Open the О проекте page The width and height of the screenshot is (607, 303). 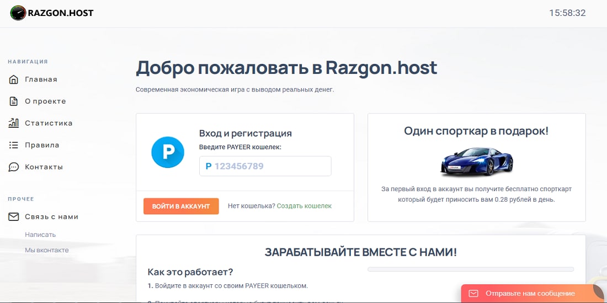click(x=45, y=101)
